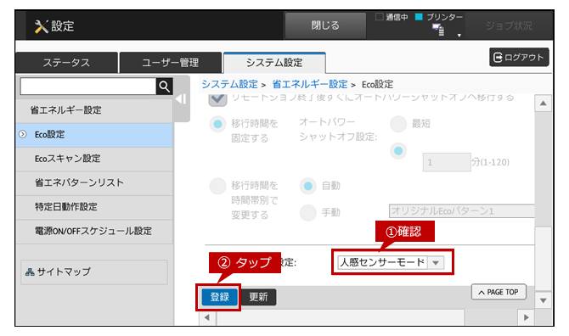Click the settings wrench icon
The height and width of the screenshot is (336, 569).
(x=41, y=26)
